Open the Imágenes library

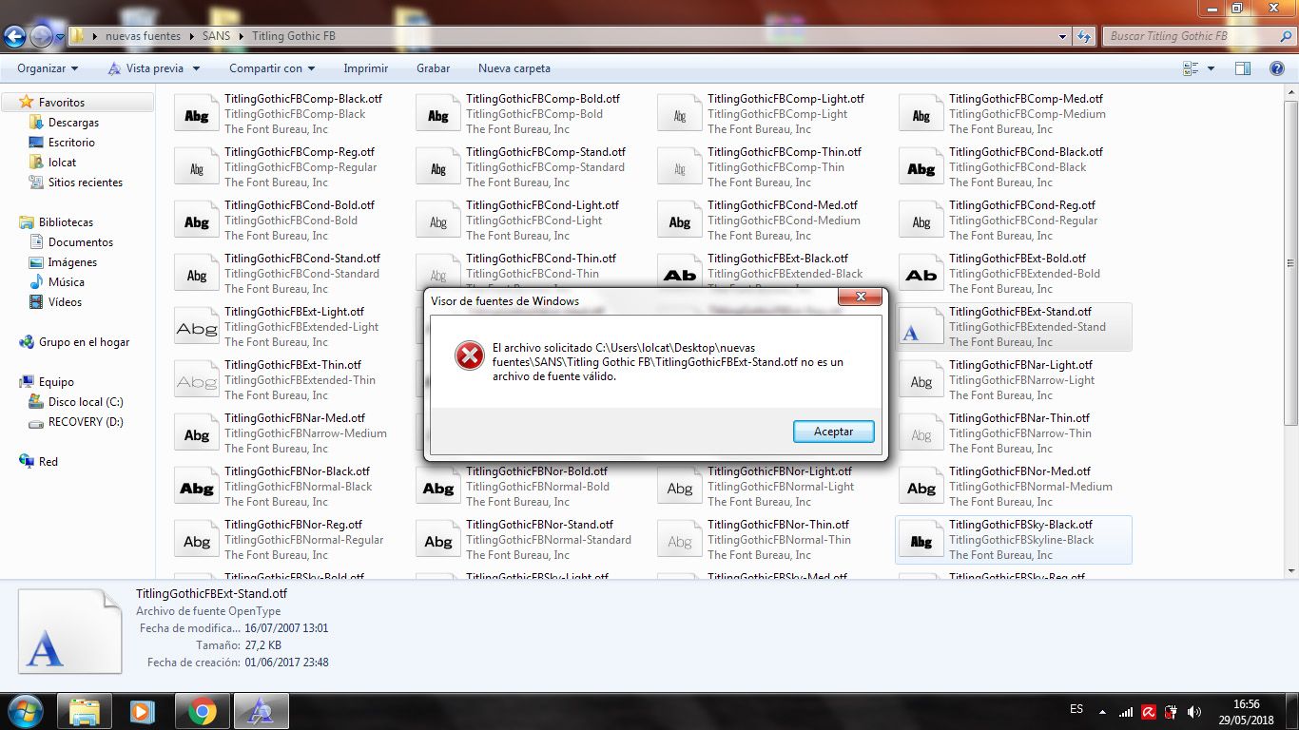72,262
